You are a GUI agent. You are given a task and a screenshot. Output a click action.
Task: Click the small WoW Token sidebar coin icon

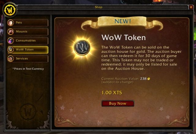(x=10, y=50)
